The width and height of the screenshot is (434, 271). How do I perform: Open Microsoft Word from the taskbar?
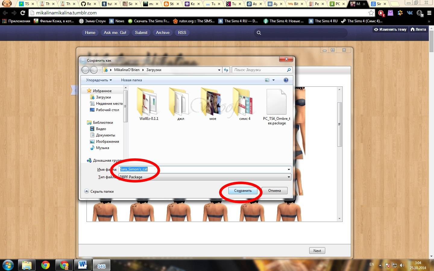tap(82, 265)
